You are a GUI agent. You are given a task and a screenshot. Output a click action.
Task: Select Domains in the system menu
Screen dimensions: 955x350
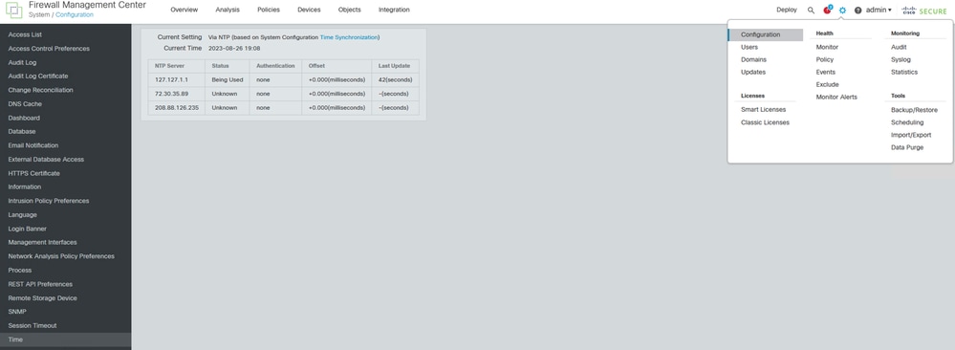click(753, 59)
